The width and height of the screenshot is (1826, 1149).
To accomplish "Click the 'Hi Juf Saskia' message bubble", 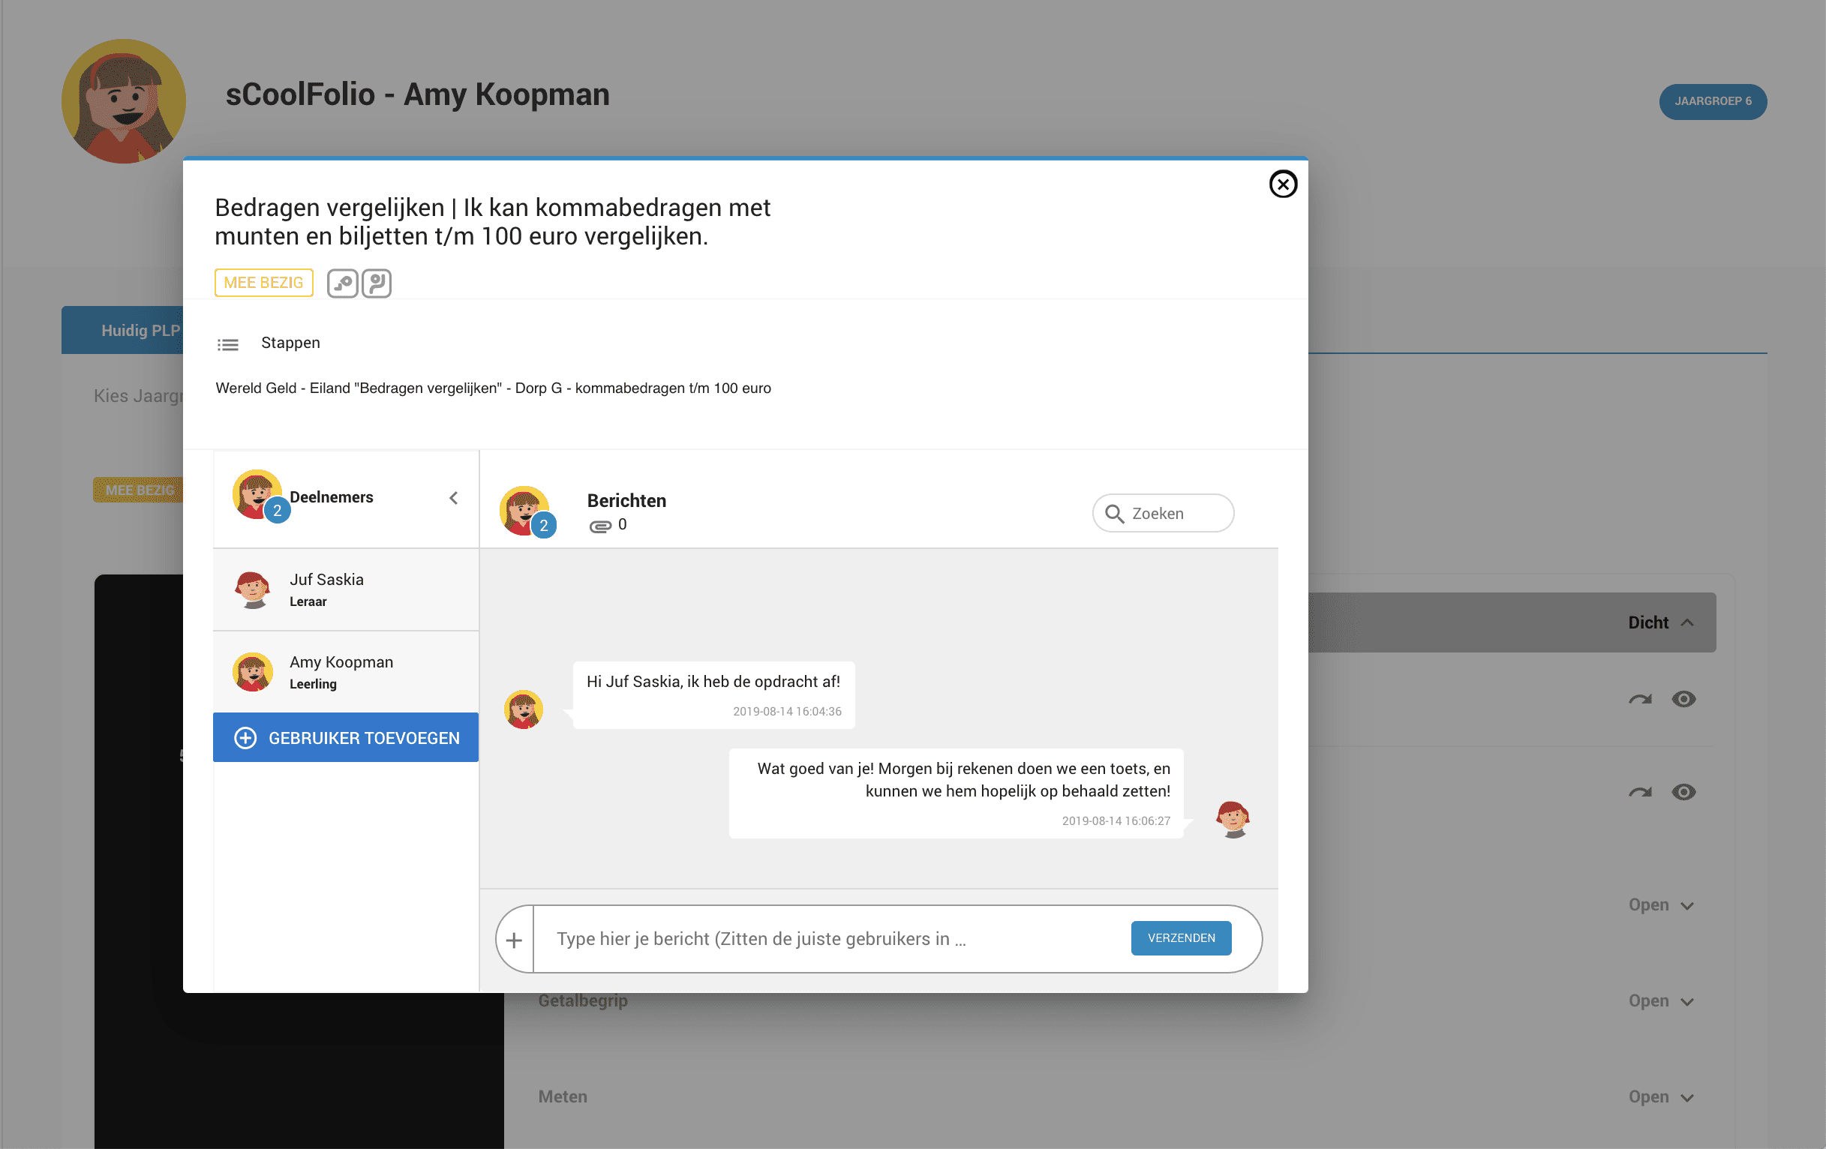I will 713,694.
